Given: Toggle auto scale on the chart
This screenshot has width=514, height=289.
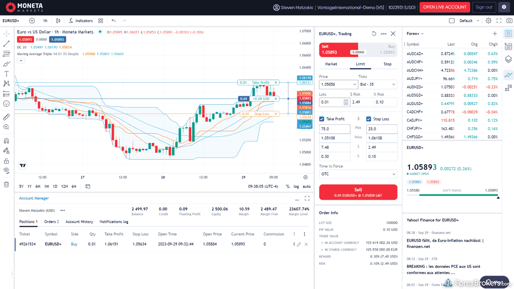Looking at the screenshot, I should click(307, 186).
